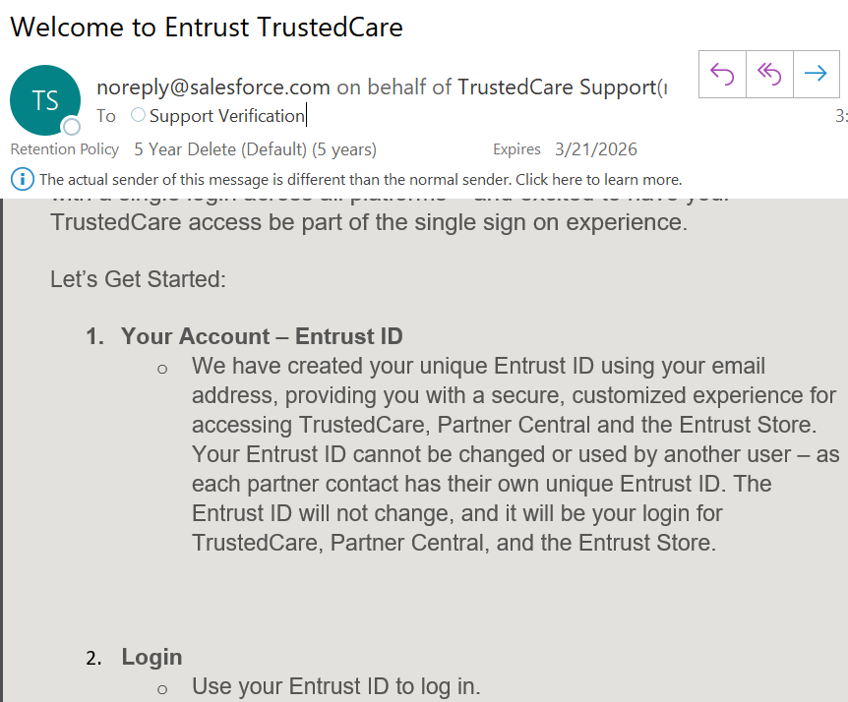The image size is (848, 702).
Task: Click the Use your Entrust ID bullet
Action: click(x=335, y=686)
